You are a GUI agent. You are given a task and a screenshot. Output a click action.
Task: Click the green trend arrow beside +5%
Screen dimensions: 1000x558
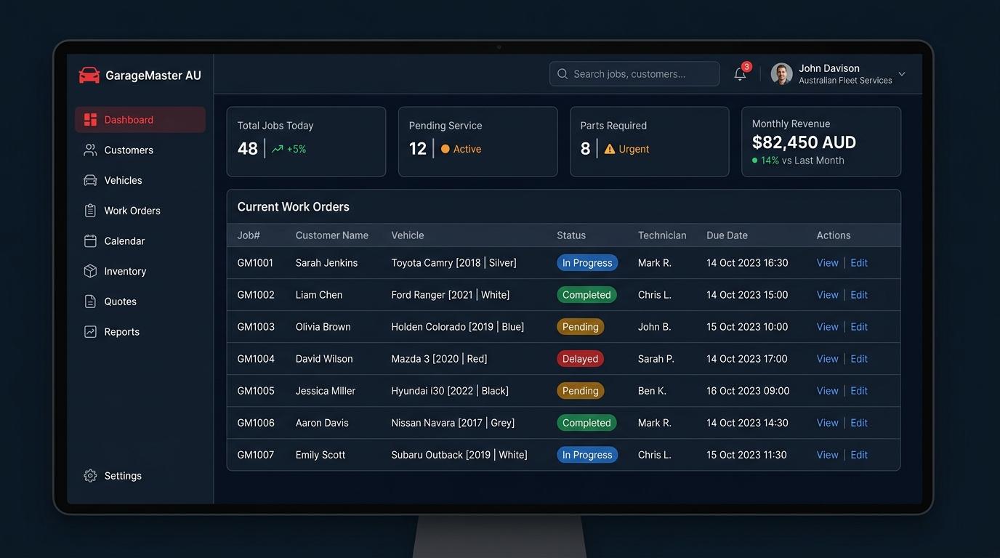click(278, 149)
